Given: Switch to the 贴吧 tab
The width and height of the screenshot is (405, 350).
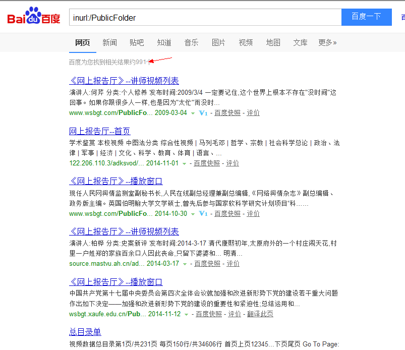Looking at the screenshot, I should (x=137, y=42).
